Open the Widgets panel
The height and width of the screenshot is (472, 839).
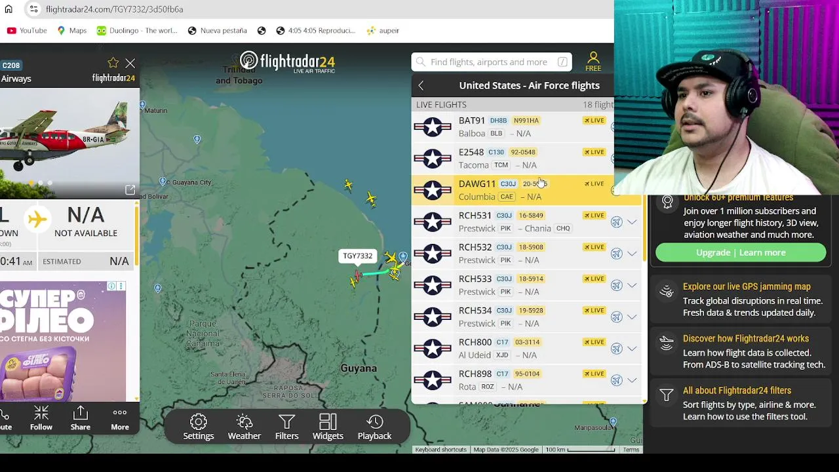point(328,427)
